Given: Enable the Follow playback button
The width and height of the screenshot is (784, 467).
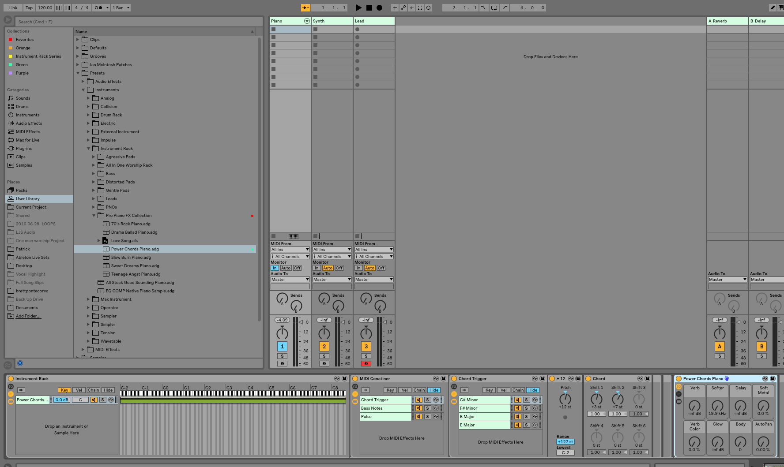Looking at the screenshot, I should (305, 7).
